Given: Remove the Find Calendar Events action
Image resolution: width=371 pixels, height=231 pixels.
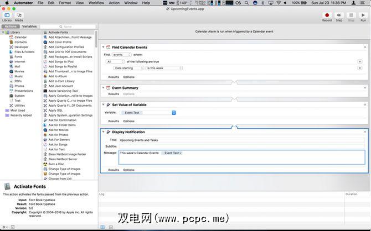Looking at the screenshot, I should [364, 48].
